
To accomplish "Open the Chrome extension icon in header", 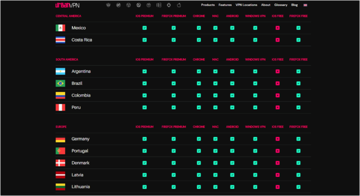I will (128, 5).
